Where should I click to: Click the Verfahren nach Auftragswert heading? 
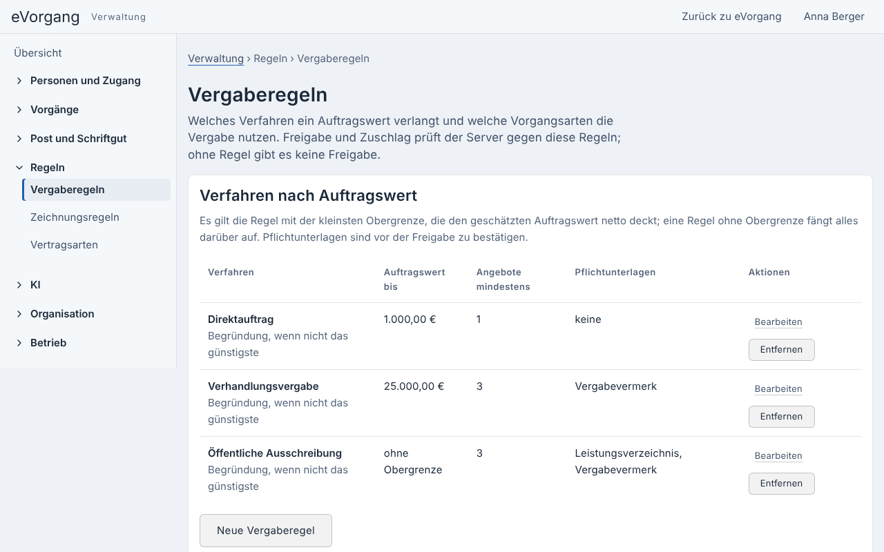(308, 195)
